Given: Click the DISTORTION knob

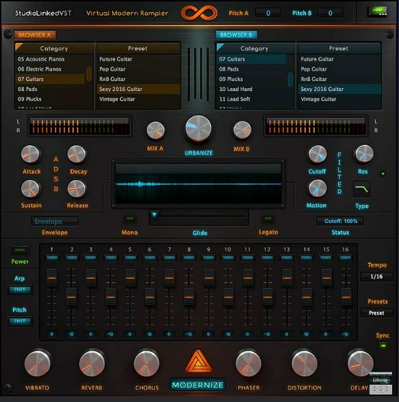Looking at the screenshot, I should (304, 363).
